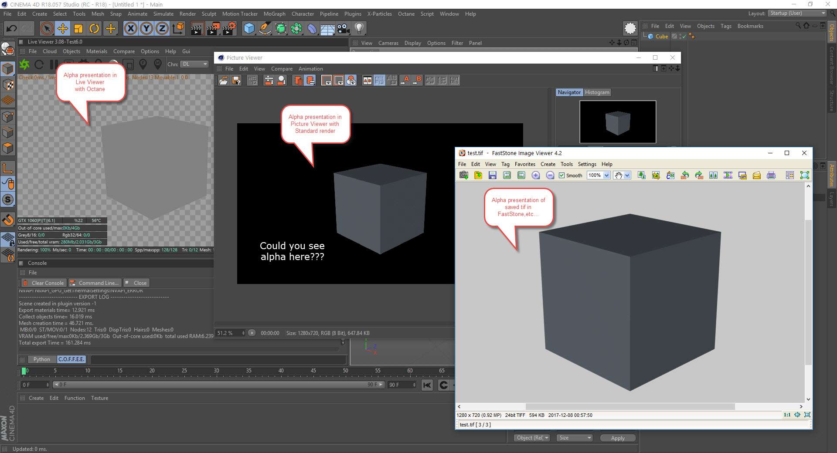Click Set as A icon in Picture Viewer

point(405,81)
